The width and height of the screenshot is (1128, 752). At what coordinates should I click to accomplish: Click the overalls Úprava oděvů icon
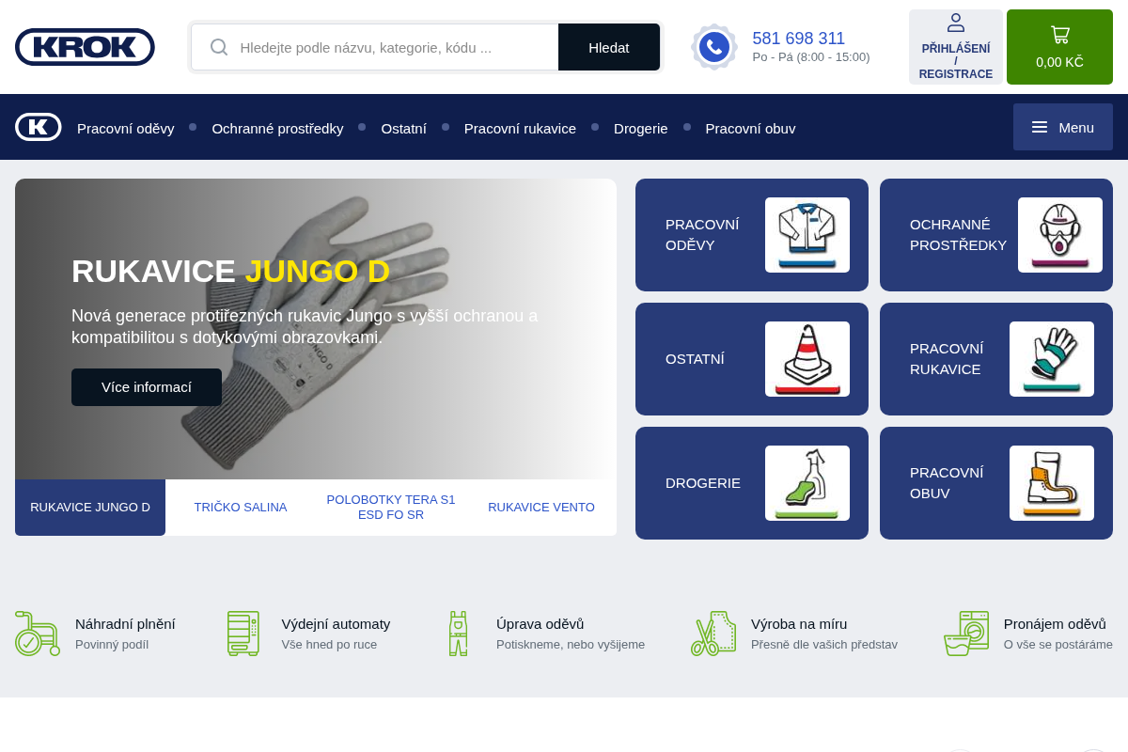458,634
